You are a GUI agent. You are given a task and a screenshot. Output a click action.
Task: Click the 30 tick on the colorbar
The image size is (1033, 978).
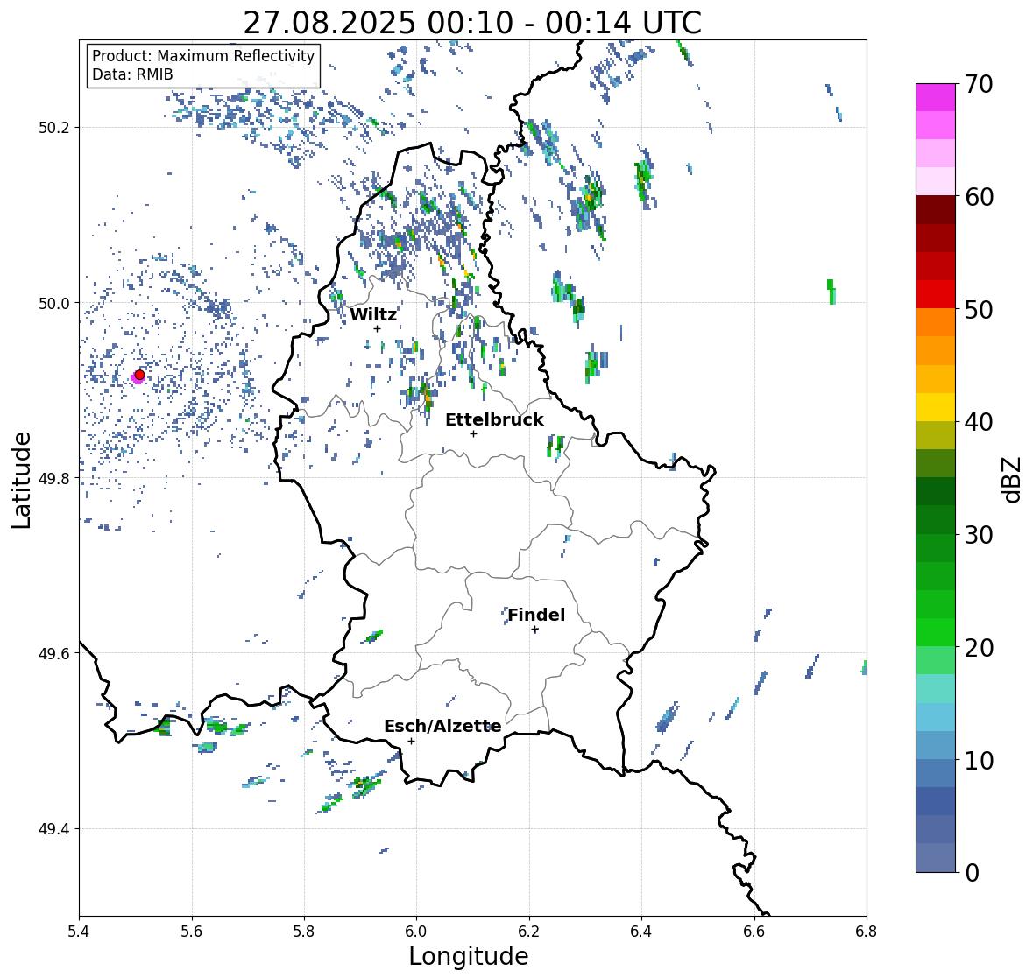[x=979, y=534]
